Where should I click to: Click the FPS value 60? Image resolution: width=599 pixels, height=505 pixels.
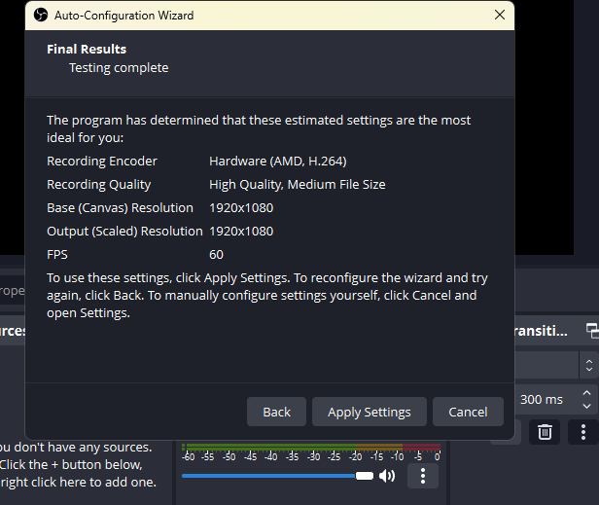click(216, 255)
